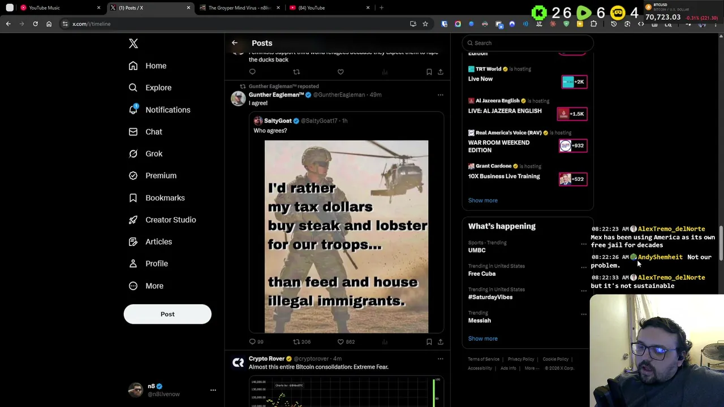
Task: Open UMBC trending topic
Action: tap(477, 250)
